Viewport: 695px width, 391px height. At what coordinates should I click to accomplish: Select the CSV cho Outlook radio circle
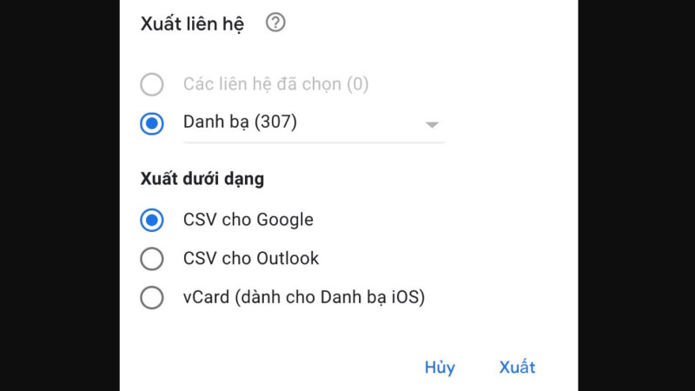coord(151,258)
